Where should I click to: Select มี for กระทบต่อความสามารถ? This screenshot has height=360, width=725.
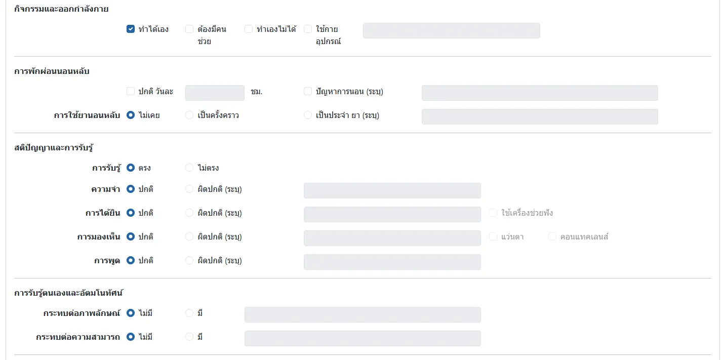pos(189,337)
